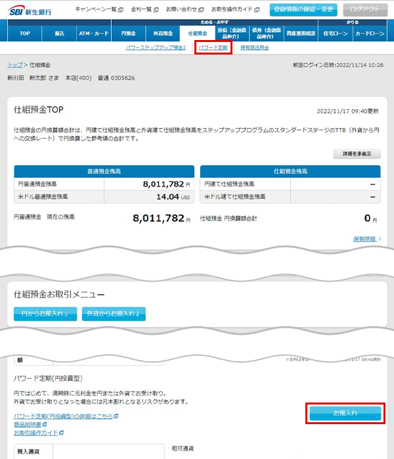Go to the TOP navigation tab
The height and width of the screenshot is (459, 394).
click(25, 32)
